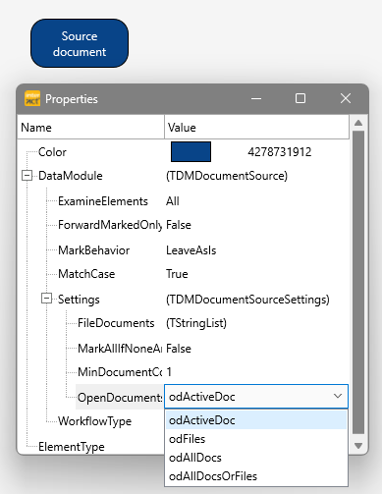Choose odAllDocsOrFiles from the list
This screenshot has width=382, height=494.
click(256, 476)
